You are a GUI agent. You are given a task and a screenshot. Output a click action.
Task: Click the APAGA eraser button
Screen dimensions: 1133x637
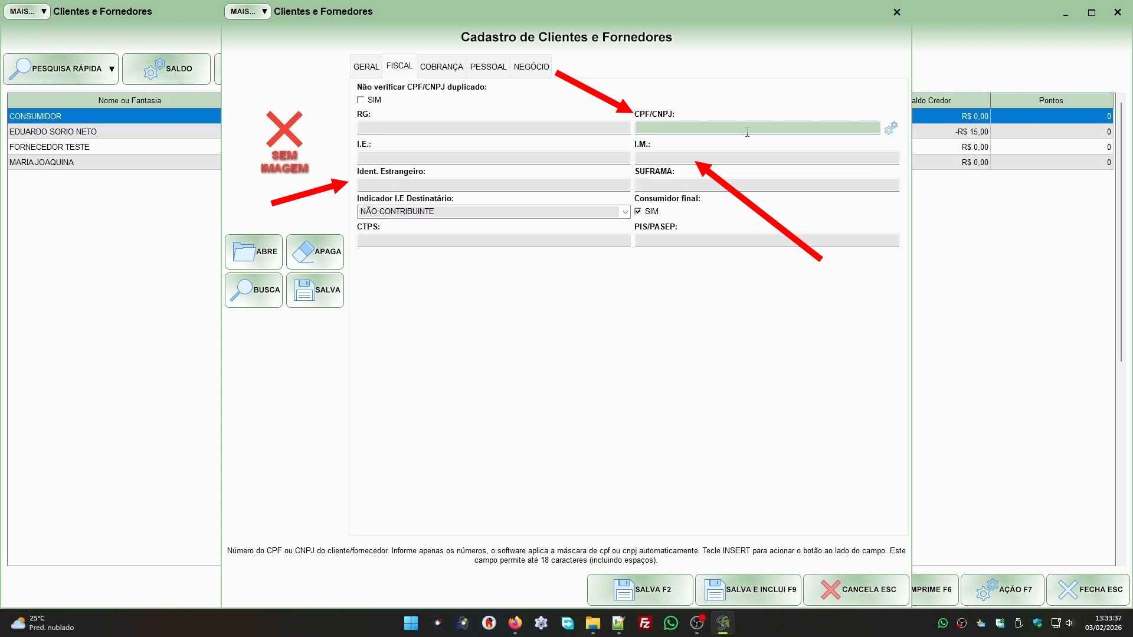(x=315, y=252)
